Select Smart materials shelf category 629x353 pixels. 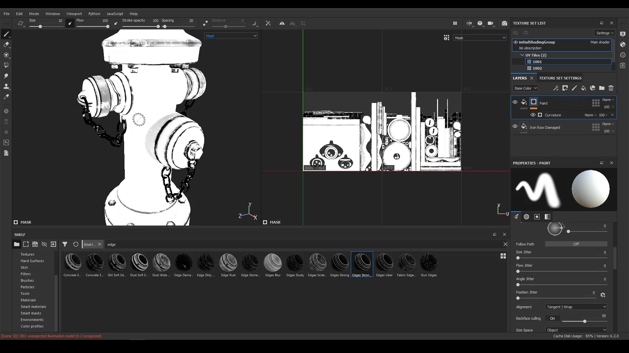[33, 307]
